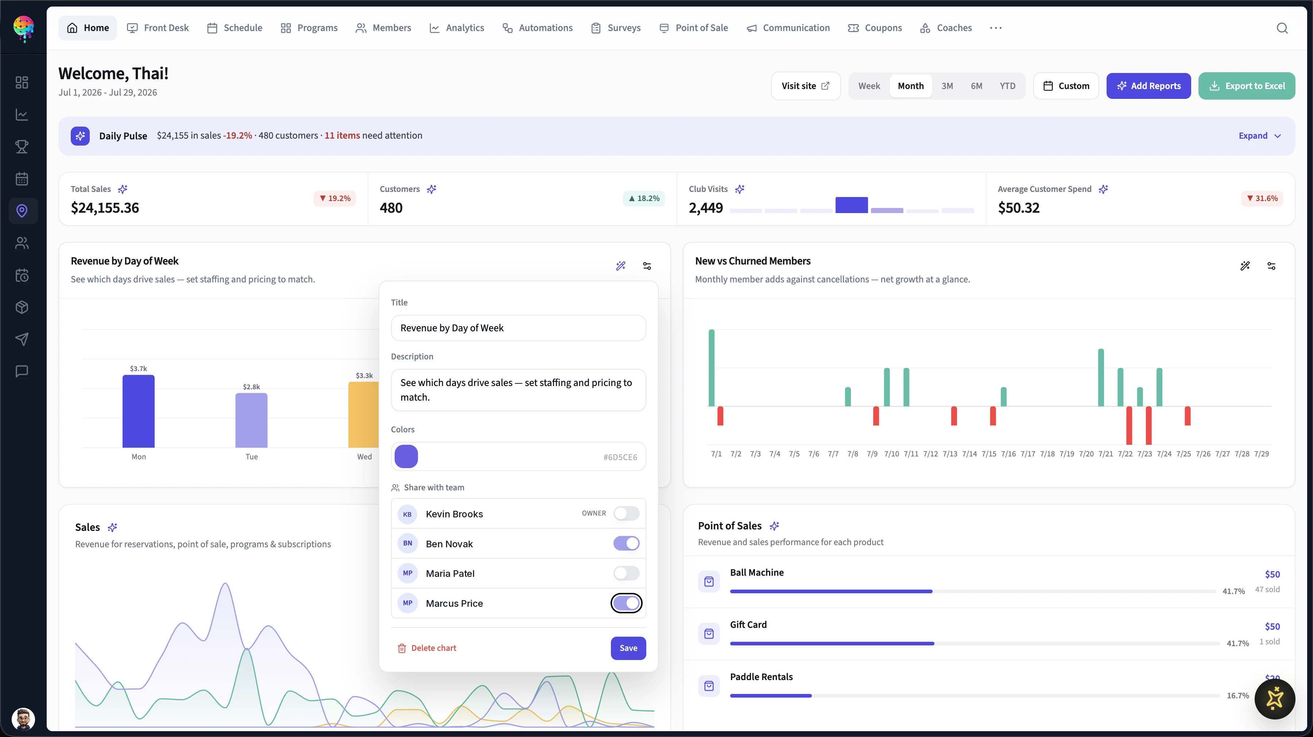Viewport: 1313px width, 737px height.
Task: Click the magic wand icon on New vs Churned Members
Action: pos(1245,266)
